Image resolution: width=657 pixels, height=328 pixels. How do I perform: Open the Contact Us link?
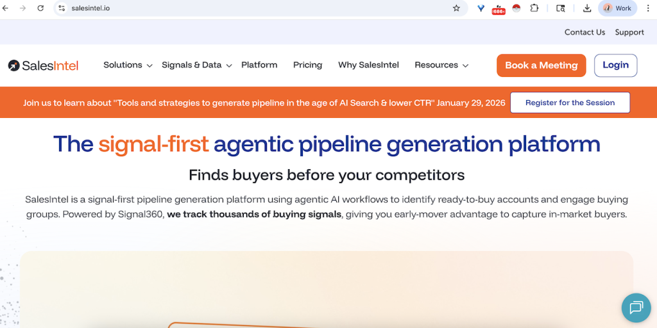pyautogui.click(x=584, y=32)
